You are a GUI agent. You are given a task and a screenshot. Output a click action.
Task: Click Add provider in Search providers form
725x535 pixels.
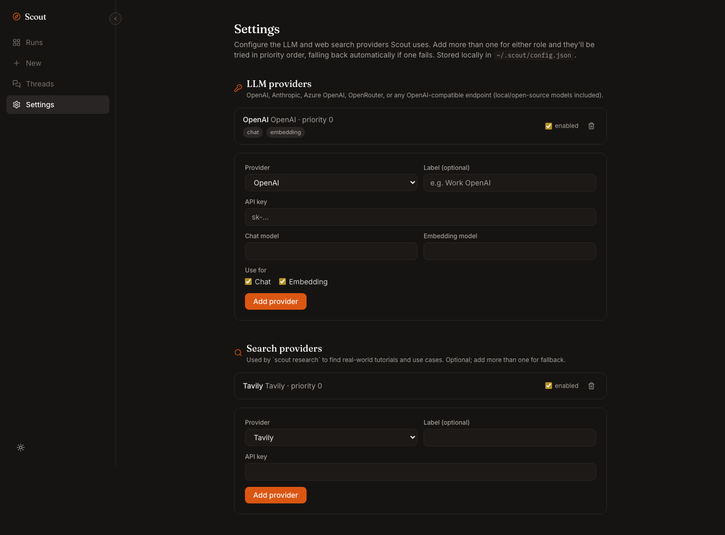275,495
